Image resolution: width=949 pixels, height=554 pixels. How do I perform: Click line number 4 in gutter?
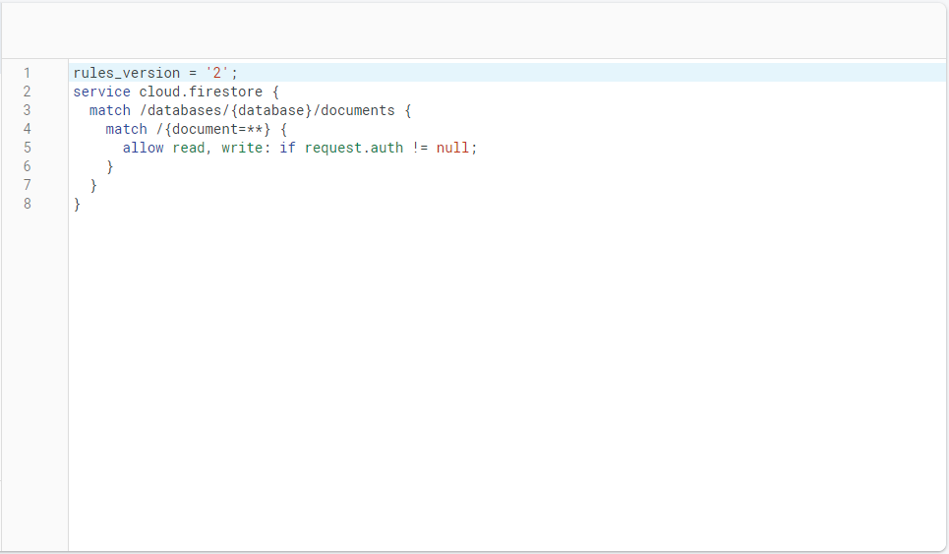[28, 130]
